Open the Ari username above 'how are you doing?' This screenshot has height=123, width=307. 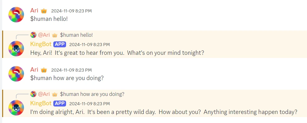tap(34, 69)
